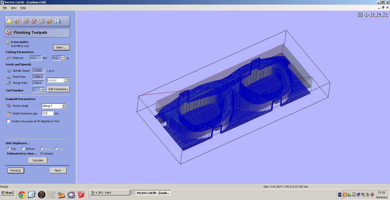Click the IT language bar indicator

340,195
